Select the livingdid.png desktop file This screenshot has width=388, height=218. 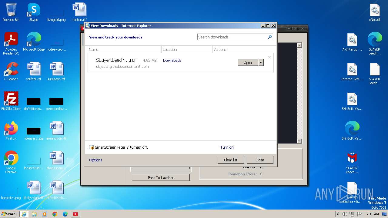[56, 12]
